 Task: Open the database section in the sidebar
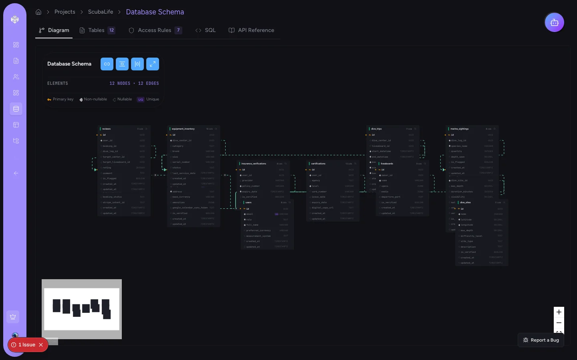16,109
